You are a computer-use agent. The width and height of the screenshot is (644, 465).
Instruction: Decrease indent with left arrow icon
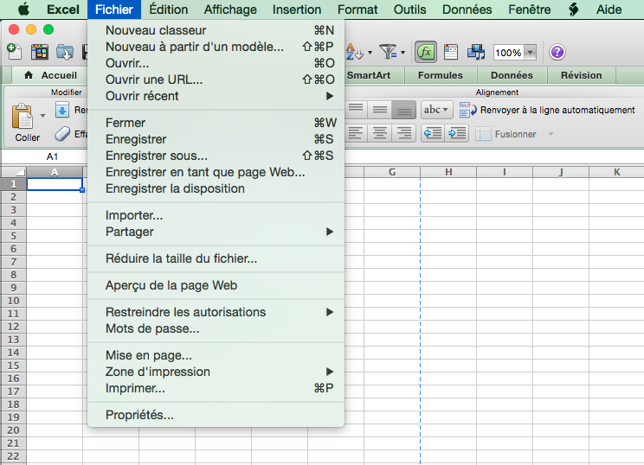(433, 133)
